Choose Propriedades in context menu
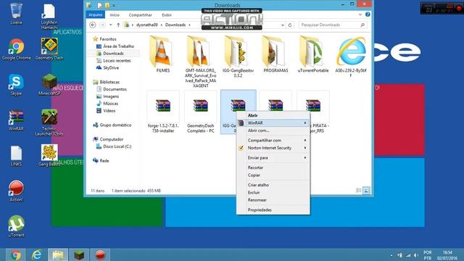Viewport: 464px width, 261px height. [x=273, y=210]
